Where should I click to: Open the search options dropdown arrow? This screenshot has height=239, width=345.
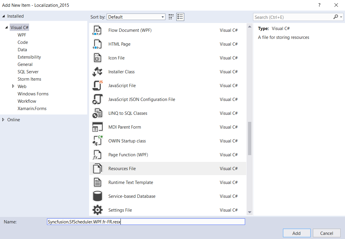tap(341, 17)
